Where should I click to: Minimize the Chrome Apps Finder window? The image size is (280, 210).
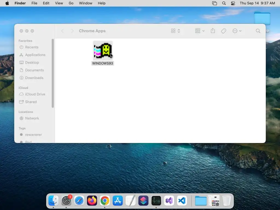coord(27,31)
